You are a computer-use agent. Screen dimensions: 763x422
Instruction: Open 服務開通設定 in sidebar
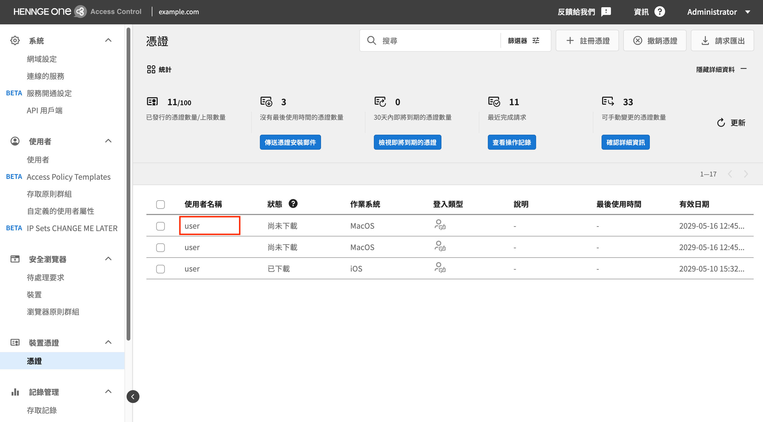click(x=49, y=93)
